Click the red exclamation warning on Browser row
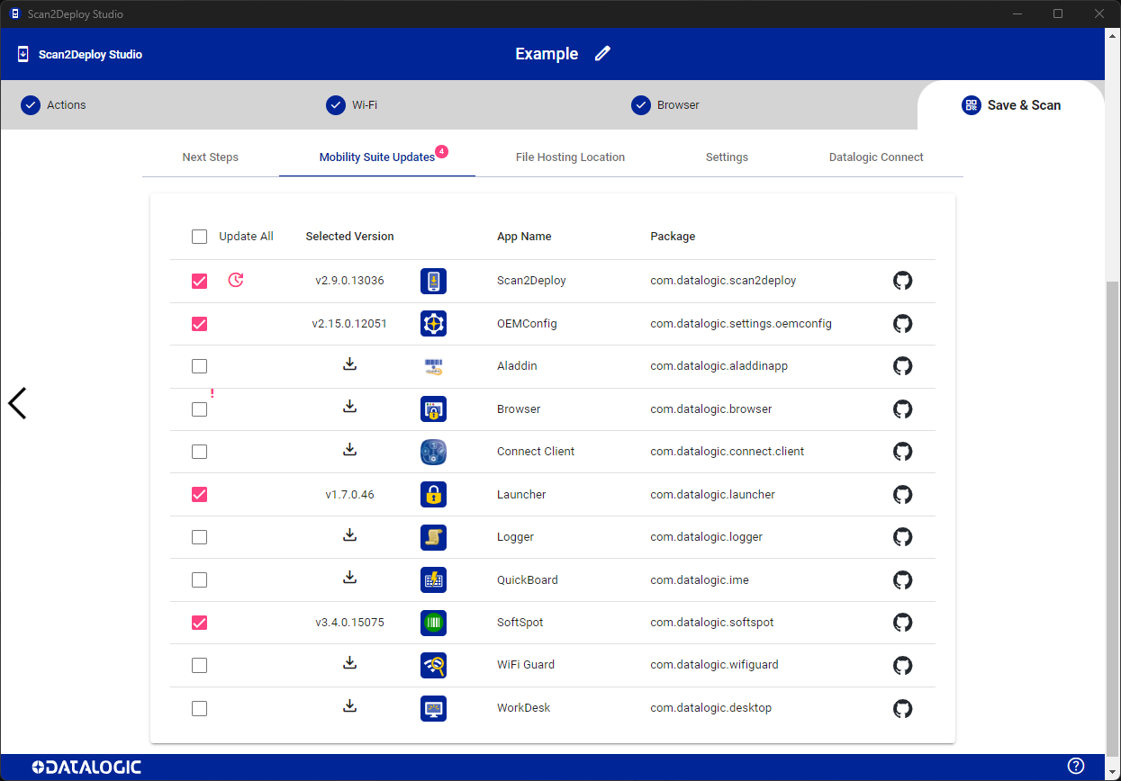Viewport: 1121px width, 781px height. click(212, 393)
